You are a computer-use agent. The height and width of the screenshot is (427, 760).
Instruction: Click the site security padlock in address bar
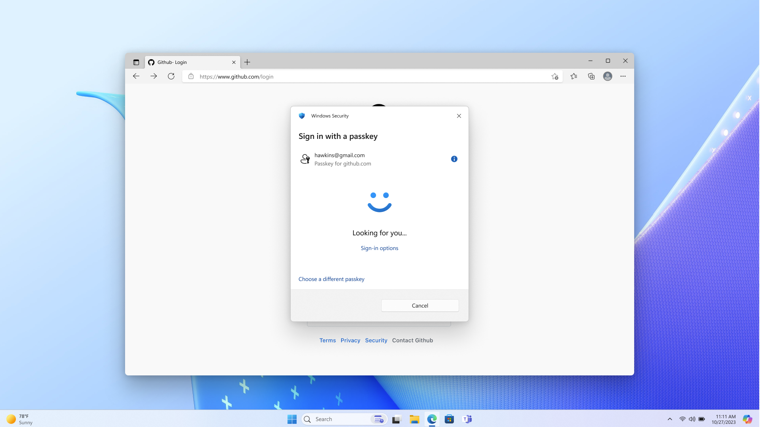click(x=191, y=76)
